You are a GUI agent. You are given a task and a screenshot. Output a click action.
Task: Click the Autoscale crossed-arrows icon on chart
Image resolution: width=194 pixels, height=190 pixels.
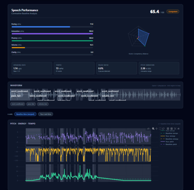(175, 129)
